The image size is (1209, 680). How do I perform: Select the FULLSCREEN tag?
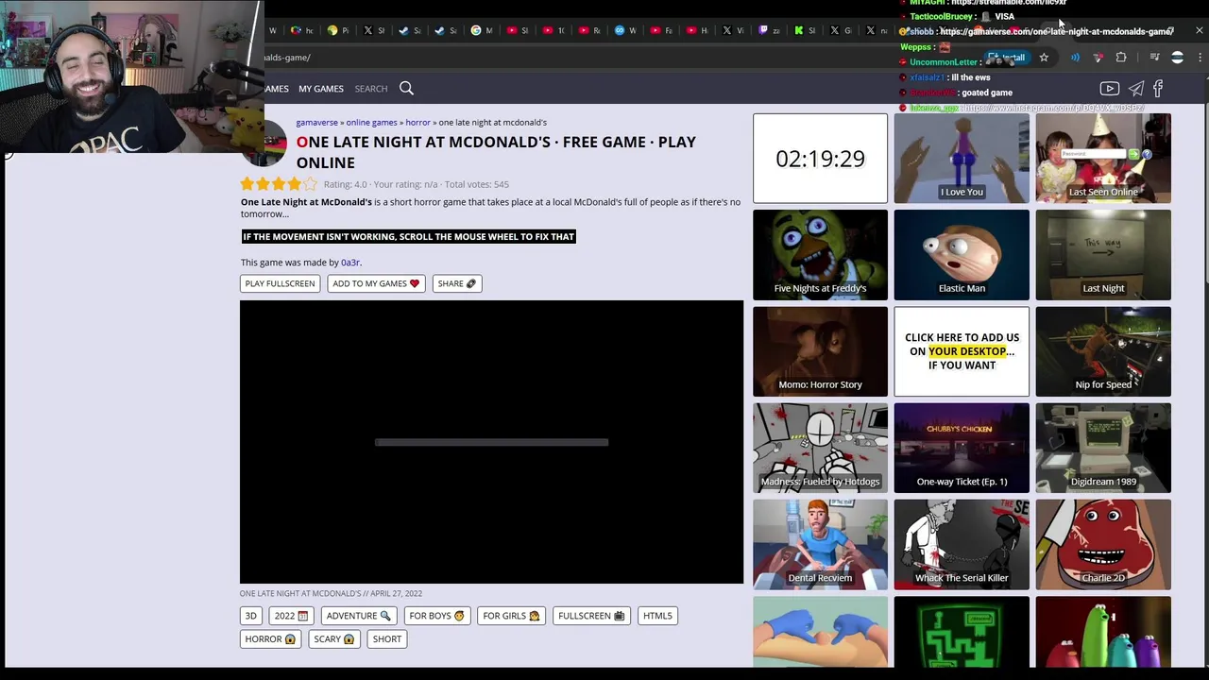[591, 616]
